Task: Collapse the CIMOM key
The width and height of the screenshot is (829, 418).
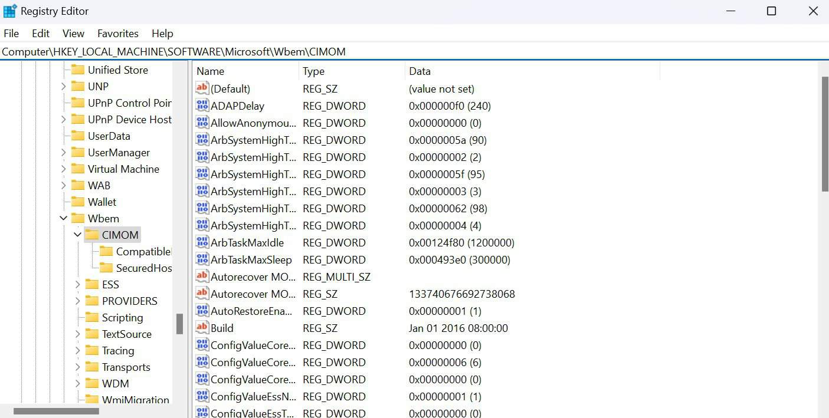Action: (x=78, y=235)
